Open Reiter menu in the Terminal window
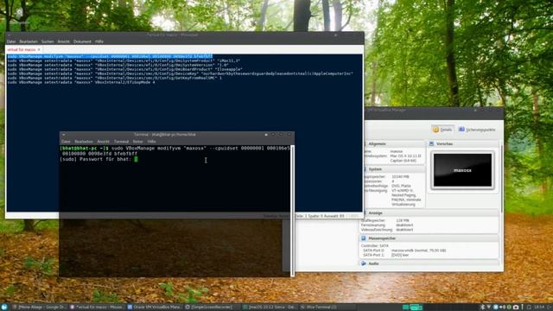This screenshot has width=553, height=311. 137,142
